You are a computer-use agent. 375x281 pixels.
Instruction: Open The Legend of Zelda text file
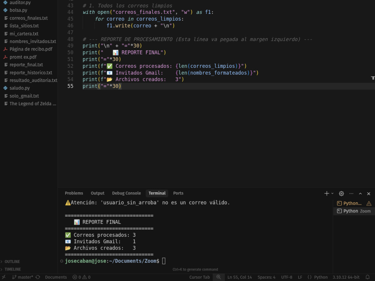pos(33,104)
